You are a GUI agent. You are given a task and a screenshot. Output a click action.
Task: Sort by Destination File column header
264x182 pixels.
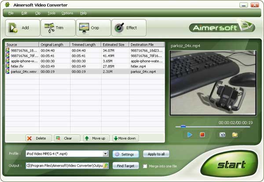pos(147,44)
